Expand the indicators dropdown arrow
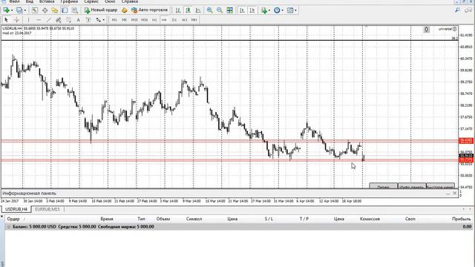The image size is (475, 267). 269,10
